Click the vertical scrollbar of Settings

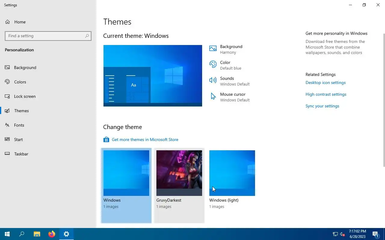(x=383, y=100)
